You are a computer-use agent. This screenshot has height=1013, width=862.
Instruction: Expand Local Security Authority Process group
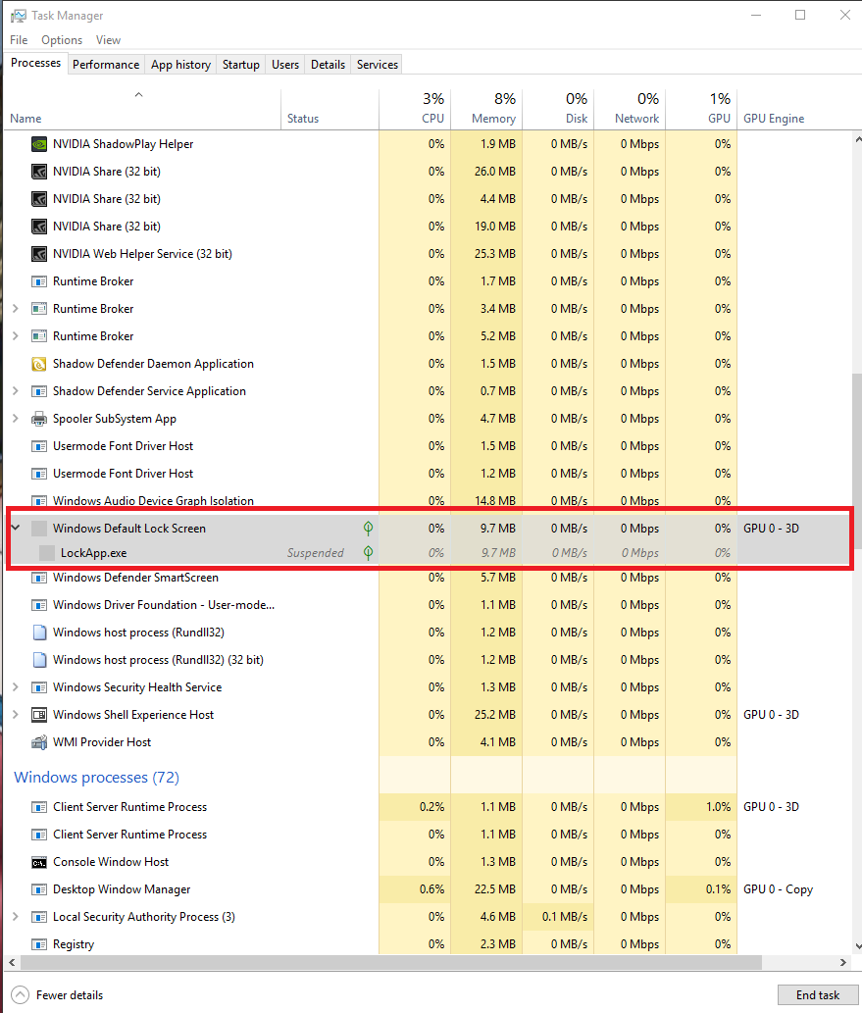[x=15, y=917]
